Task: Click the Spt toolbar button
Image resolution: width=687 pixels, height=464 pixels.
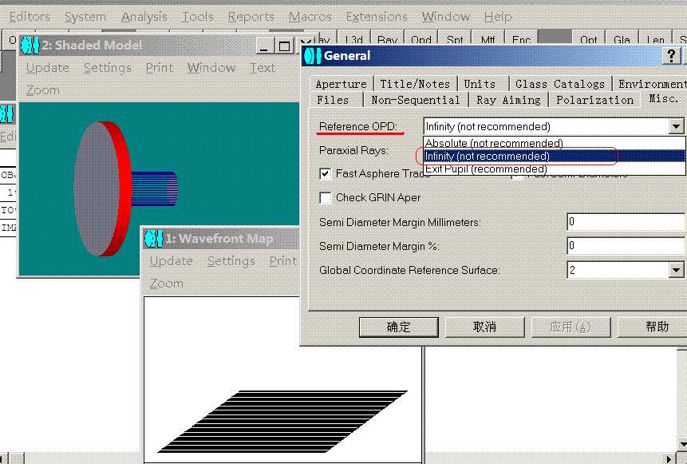Action: click(455, 38)
